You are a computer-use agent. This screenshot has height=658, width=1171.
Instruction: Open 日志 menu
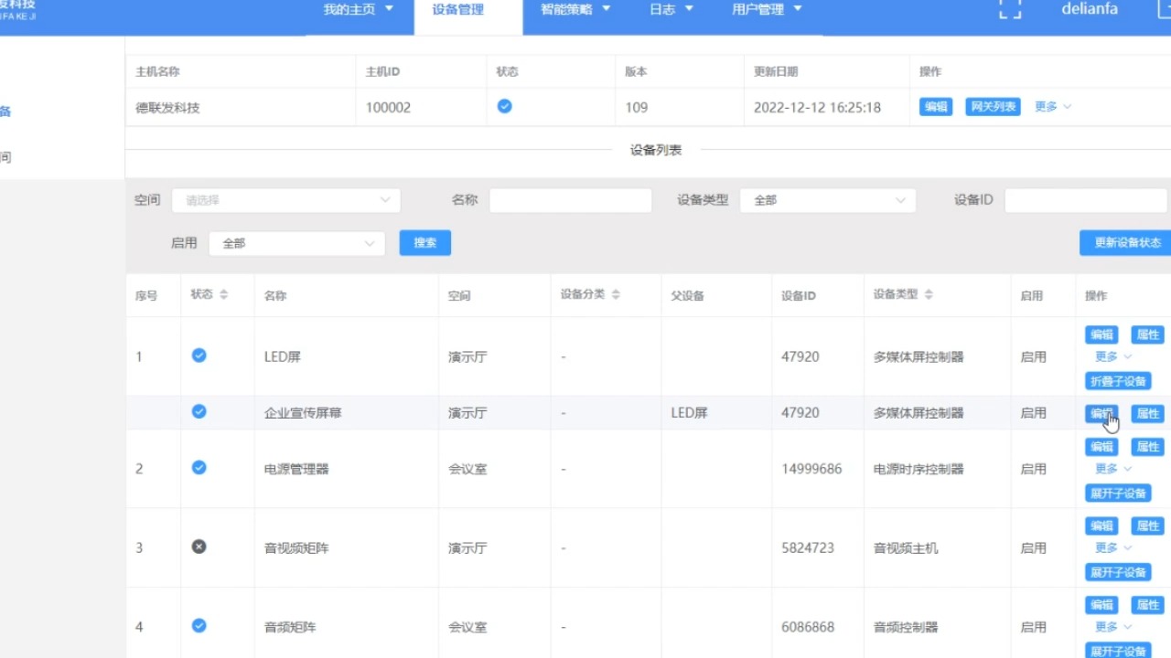[x=671, y=10]
